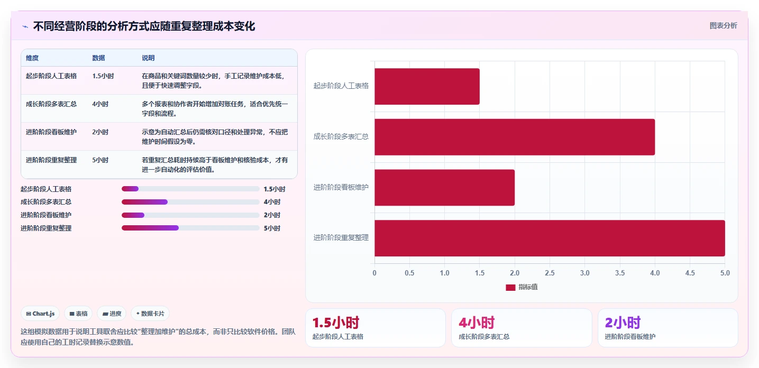Click the description starting 示意为自动汇总后
The width and height of the screenshot is (759, 368).
click(x=215, y=137)
